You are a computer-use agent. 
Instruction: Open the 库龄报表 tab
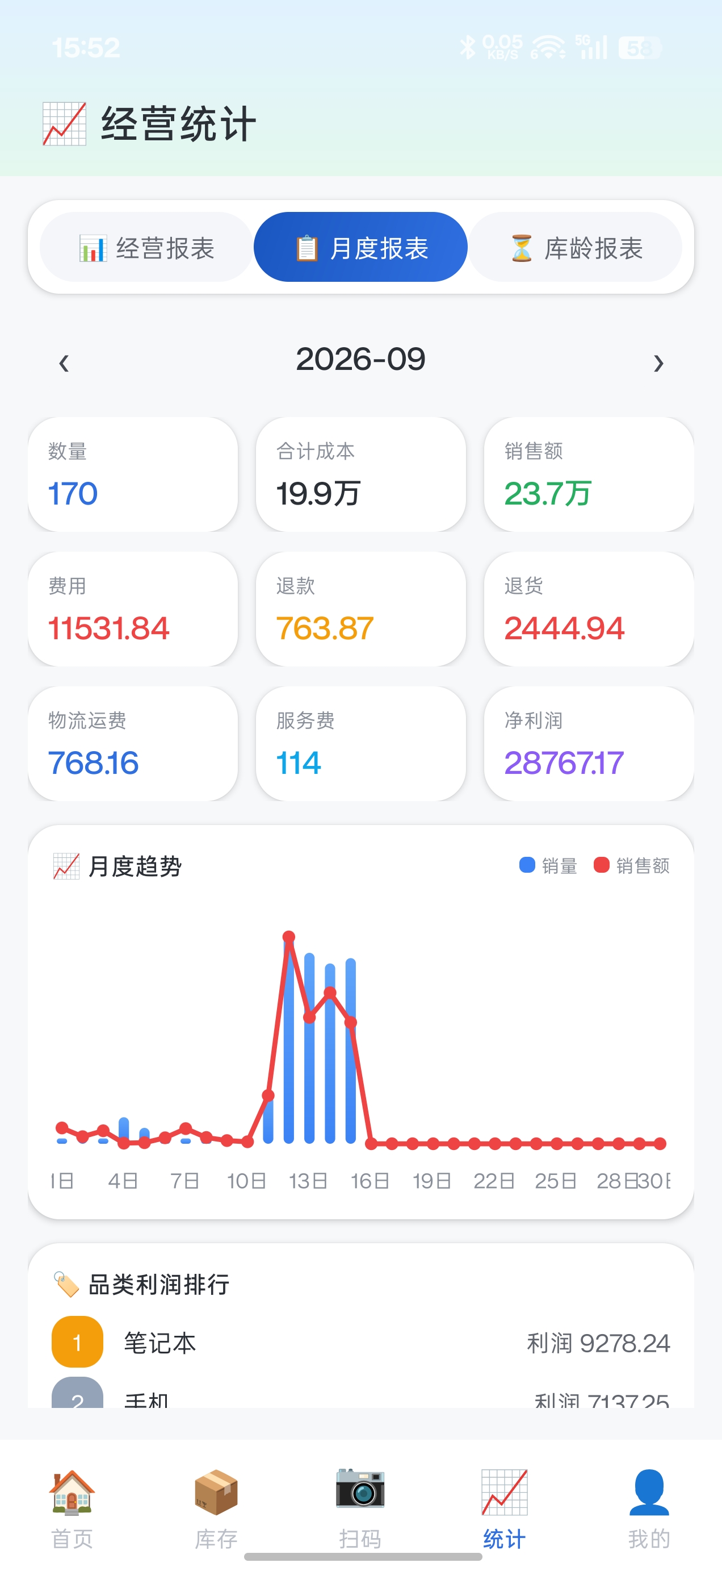[x=575, y=248]
